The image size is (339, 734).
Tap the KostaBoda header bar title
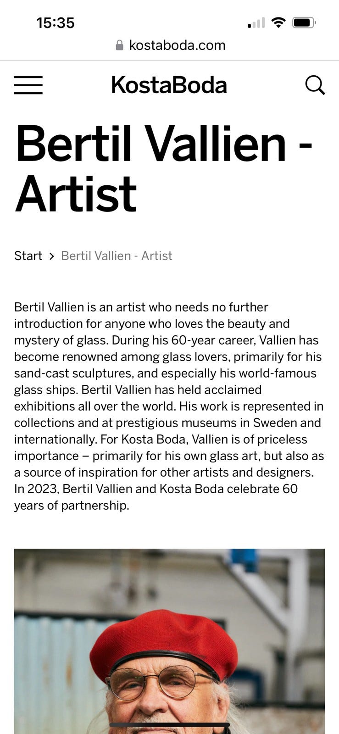pyautogui.click(x=168, y=85)
